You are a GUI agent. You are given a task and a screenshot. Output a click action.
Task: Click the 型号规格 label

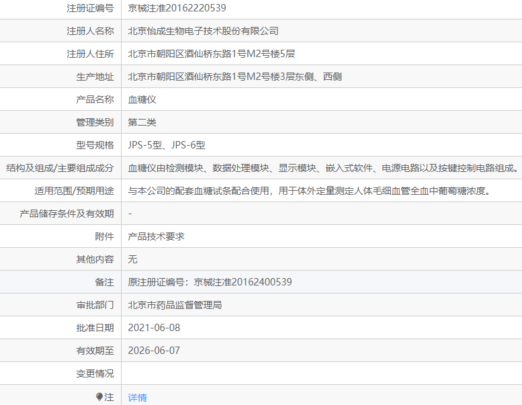point(95,145)
